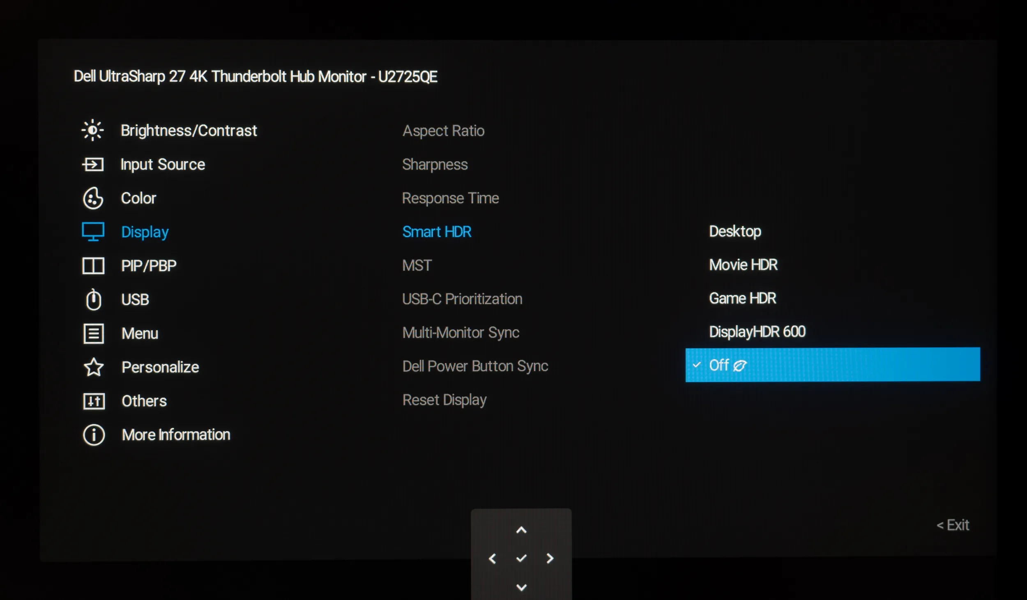Choose DisplayHDR 600 mode
The image size is (1027, 600).
[x=757, y=332]
